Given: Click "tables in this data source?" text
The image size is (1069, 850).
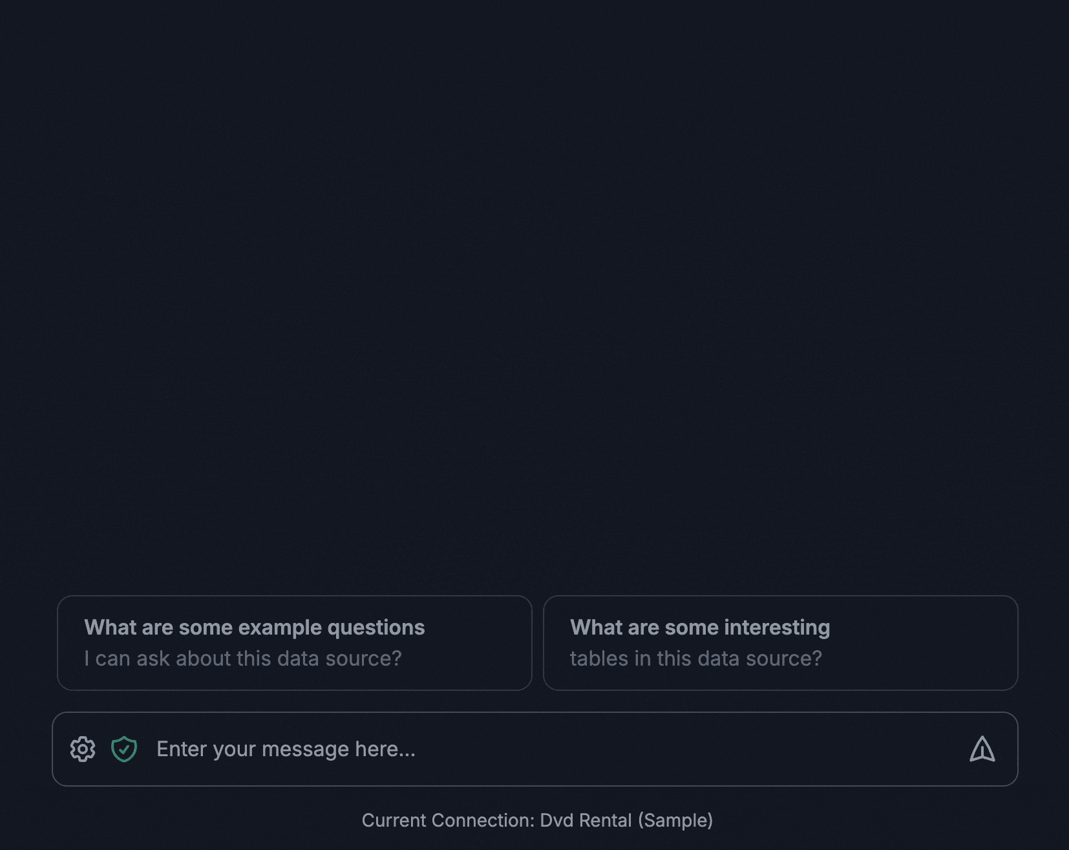Looking at the screenshot, I should pyautogui.click(x=696, y=659).
